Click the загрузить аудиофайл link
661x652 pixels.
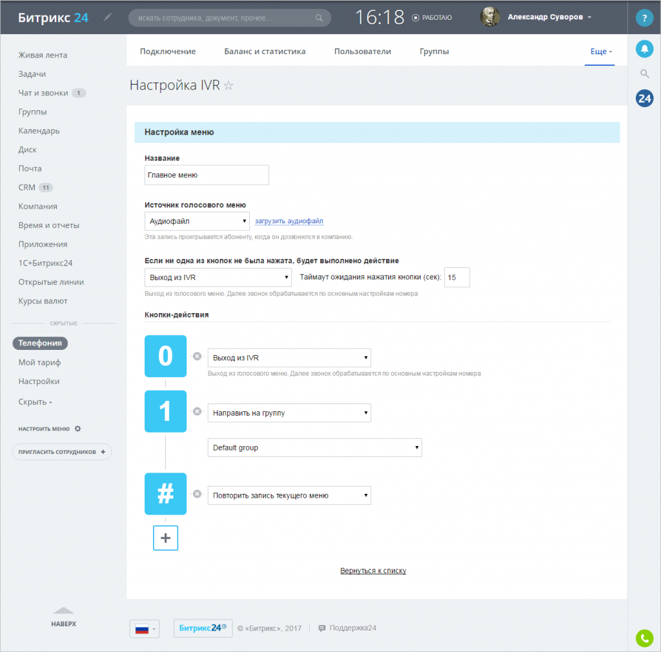click(x=289, y=221)
